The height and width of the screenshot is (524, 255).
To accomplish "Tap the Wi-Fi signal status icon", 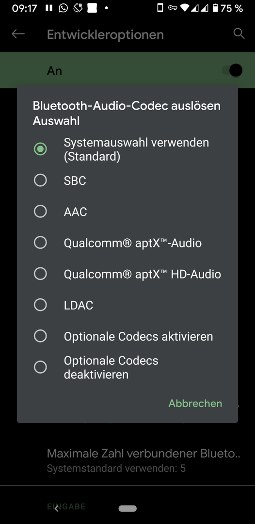I will tap(184, 8).
